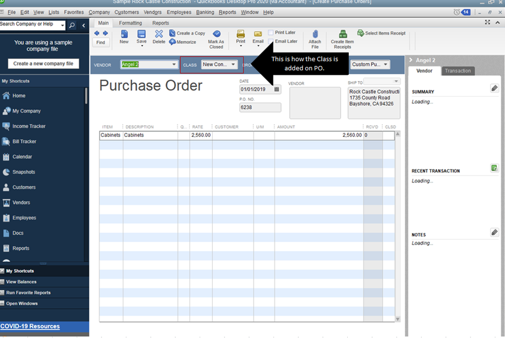Open the Vendor dropdown
Image resolution: width=505 pixels, height=338 pixels.
173,64
